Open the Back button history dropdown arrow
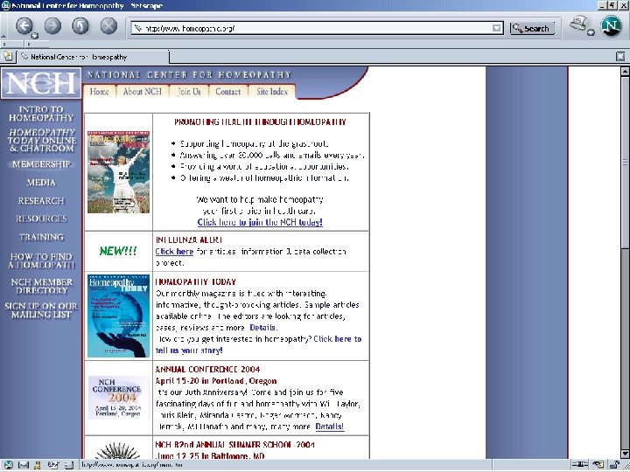This screenshot has height=472, width=630. coord(35,36)
